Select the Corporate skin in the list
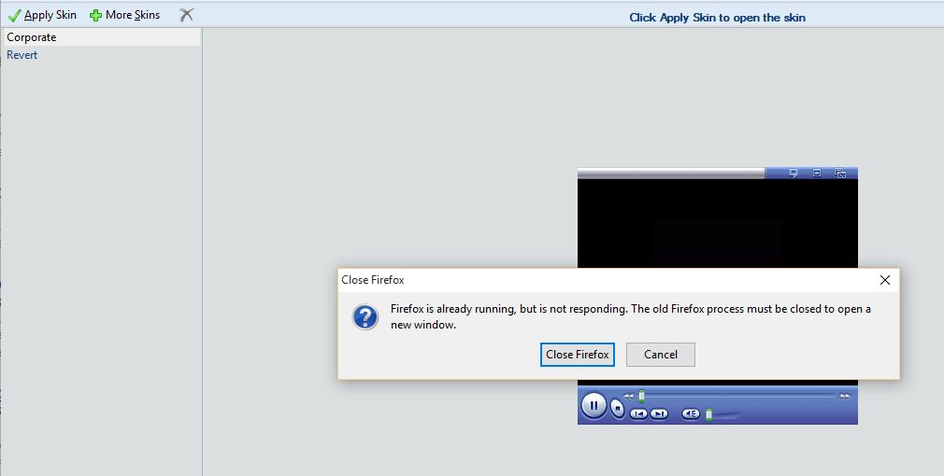This screenshot has height=476, width=944. click(x=101, y=37)
